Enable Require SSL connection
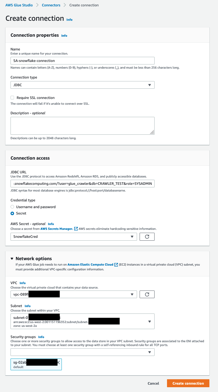 coord(12,97)
